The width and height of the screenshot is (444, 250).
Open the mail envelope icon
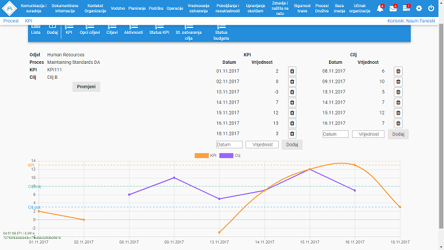click(393, 8)
